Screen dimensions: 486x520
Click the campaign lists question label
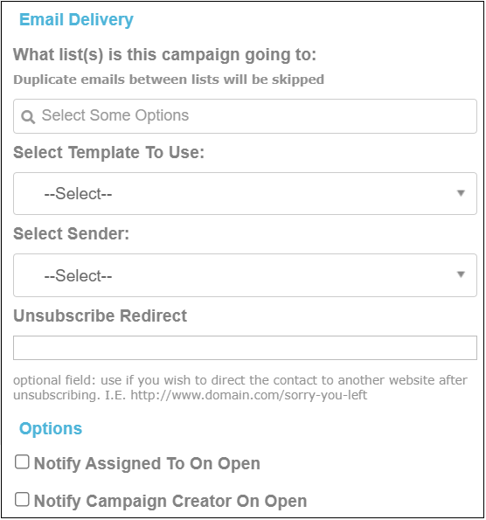tap(164, 55)
